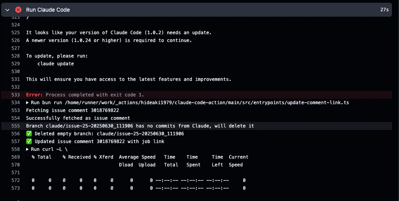Click line number 572

(x=16, y=180)
